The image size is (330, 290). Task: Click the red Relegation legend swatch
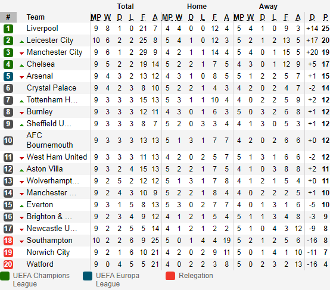pos(170,276)
